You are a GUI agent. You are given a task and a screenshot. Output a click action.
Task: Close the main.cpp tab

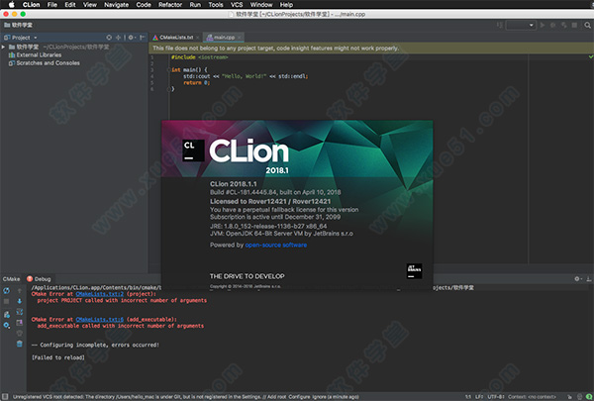[239, 38]
